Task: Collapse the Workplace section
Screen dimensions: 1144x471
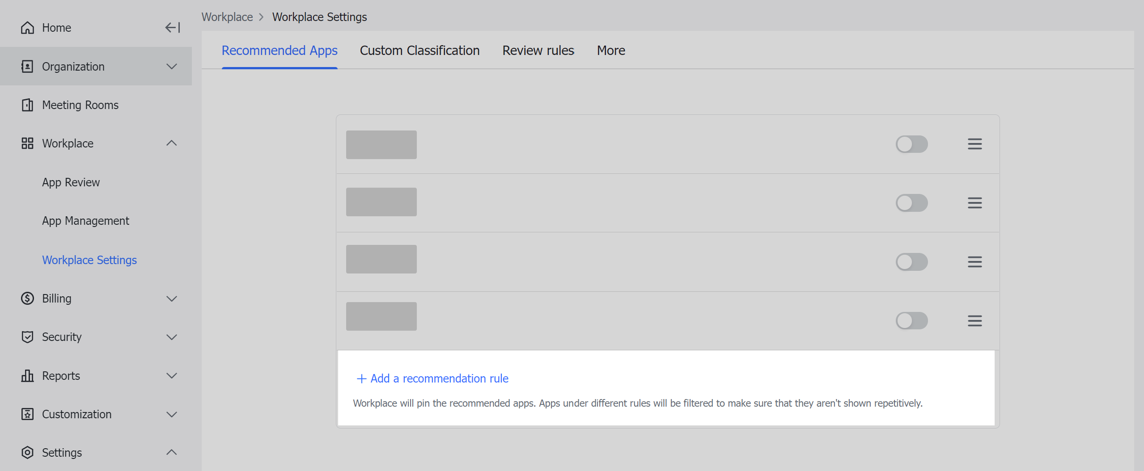Action: tap(172, 143)
